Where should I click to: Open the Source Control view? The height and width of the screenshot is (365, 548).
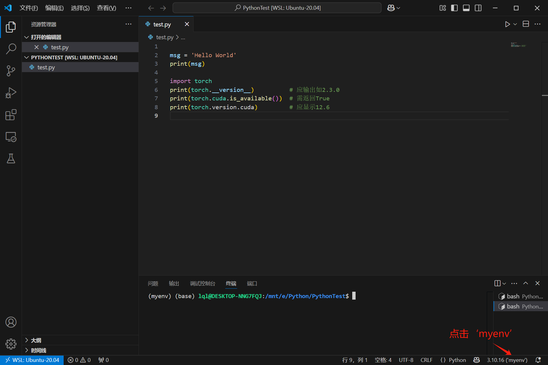click(11, 71)
